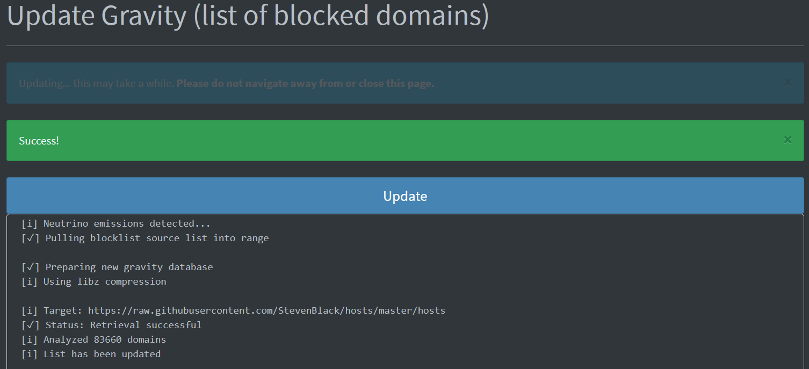Click the [i] marker before 'Neutrino emissions'

coord(30,223)
